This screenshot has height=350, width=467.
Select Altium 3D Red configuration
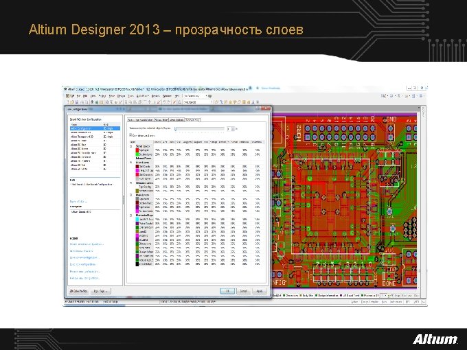point(95,165)
